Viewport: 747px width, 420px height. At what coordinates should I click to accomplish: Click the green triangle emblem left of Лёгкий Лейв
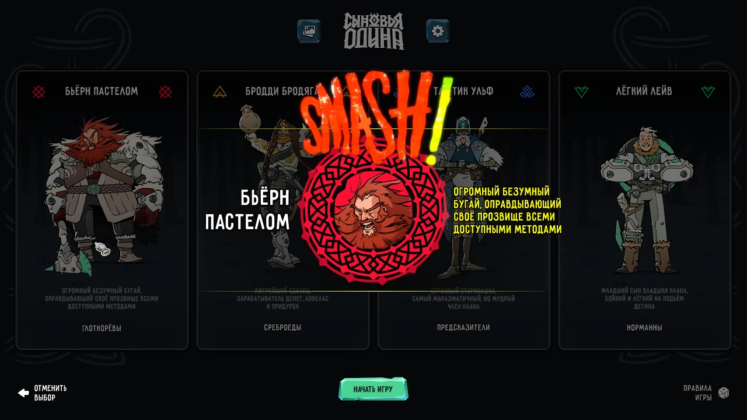coord(581,92)
